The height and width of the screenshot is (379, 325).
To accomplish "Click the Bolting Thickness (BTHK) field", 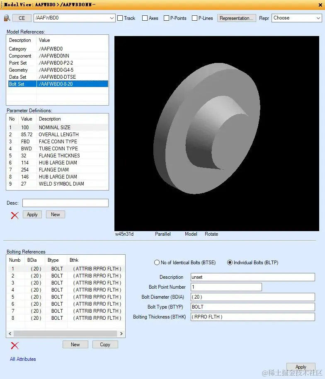I will [x=253, y=316].
